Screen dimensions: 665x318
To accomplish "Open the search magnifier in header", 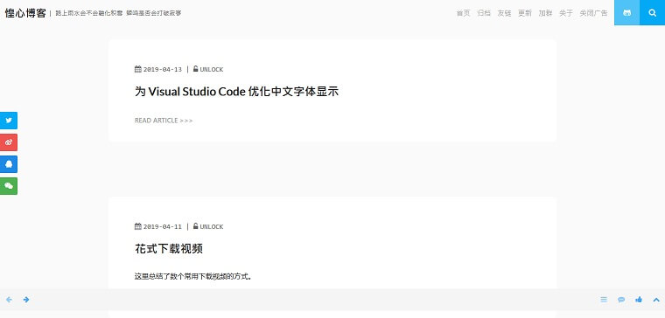I will [x=652, y=13].
